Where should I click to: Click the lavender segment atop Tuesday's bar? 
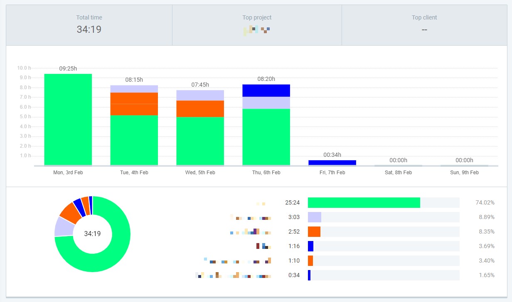pyautogui.click(x=134, y=89)
